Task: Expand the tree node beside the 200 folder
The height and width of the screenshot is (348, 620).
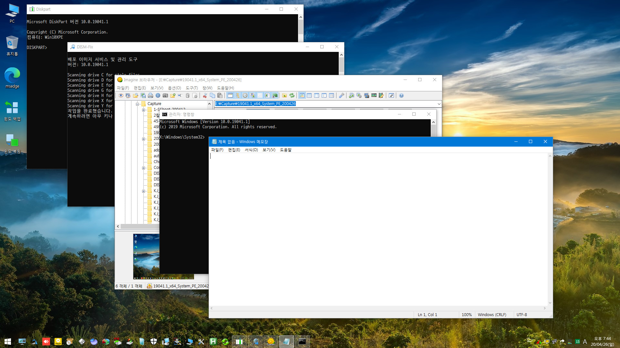Action: (143, 139)
